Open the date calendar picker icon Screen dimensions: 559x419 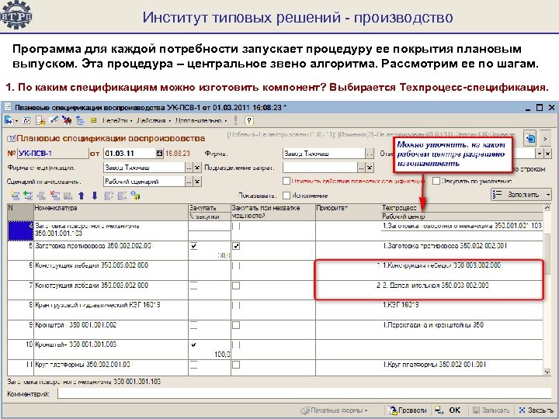[x=159, y=153]
